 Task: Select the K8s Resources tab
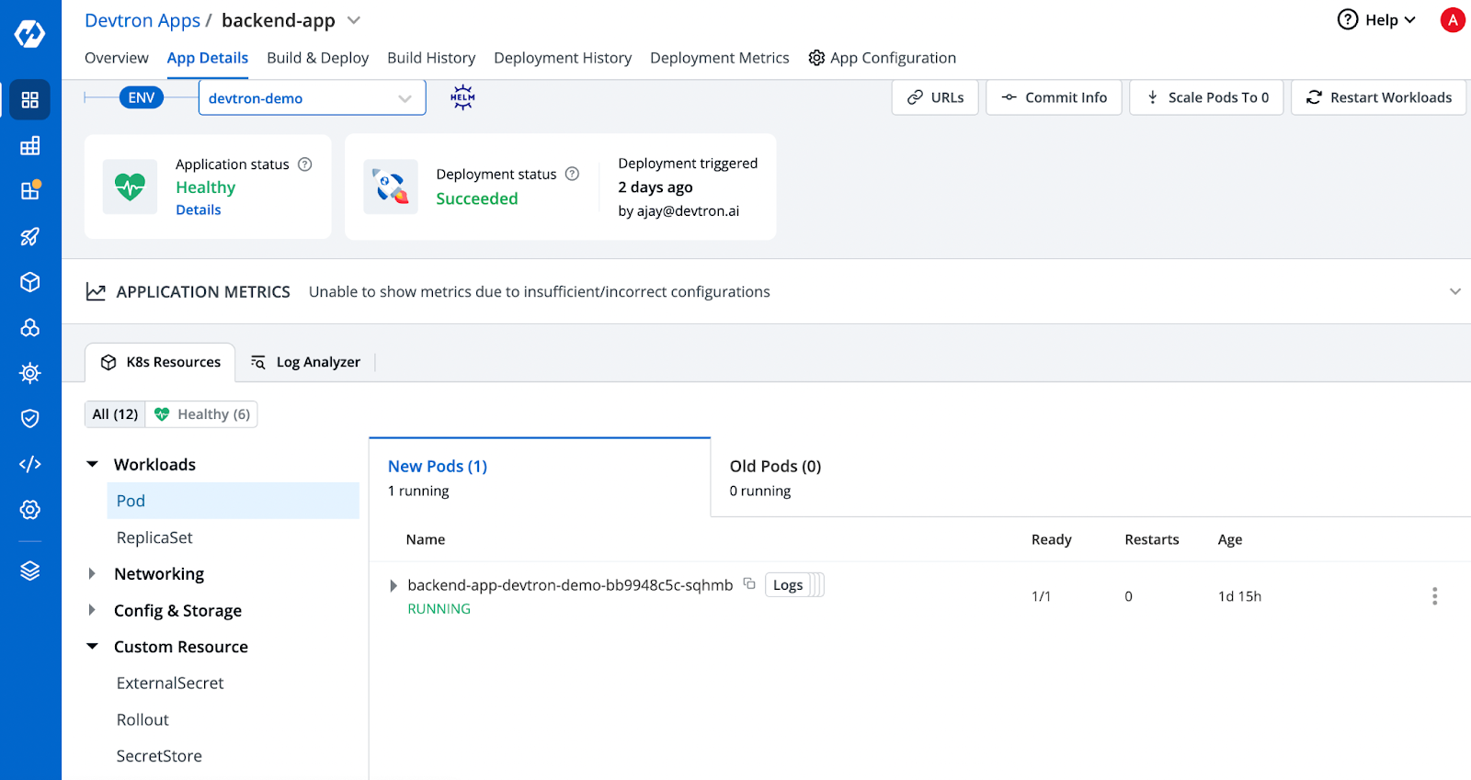(160, 362)
